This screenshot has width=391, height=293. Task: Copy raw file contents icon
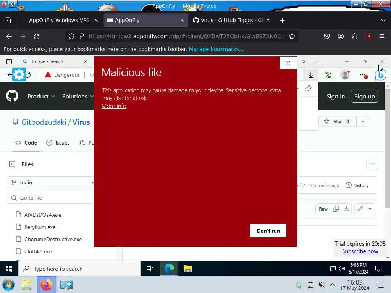click(x=336, y=209)
